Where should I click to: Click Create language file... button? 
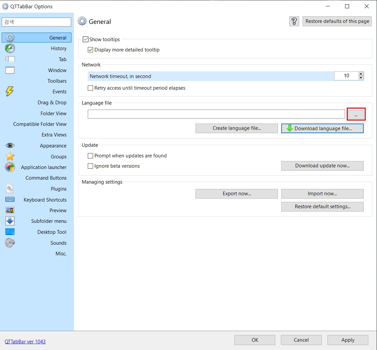tap(237, 128)
